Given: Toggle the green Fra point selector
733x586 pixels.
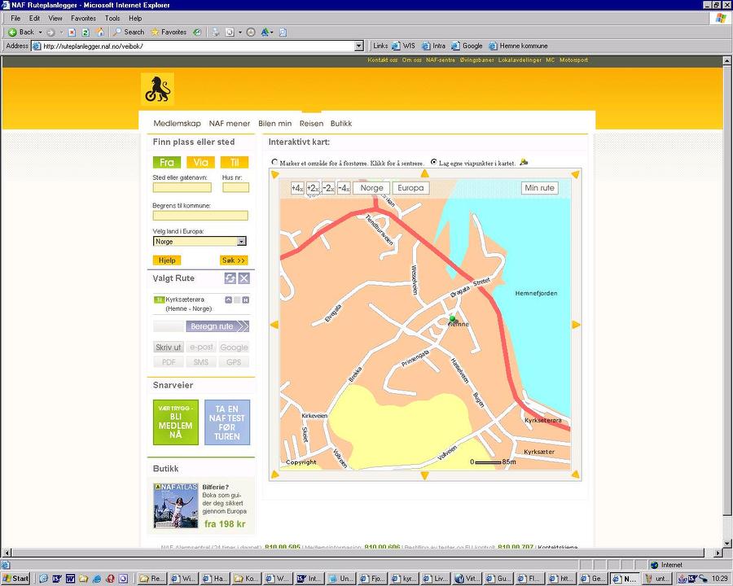Looking at the screenshot, I should [166, 162].
